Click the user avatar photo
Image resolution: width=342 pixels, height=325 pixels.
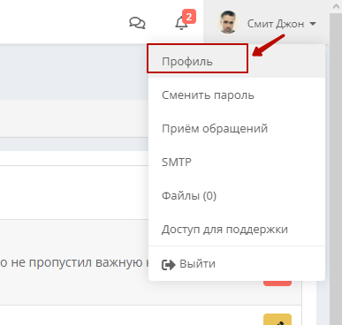228,22
